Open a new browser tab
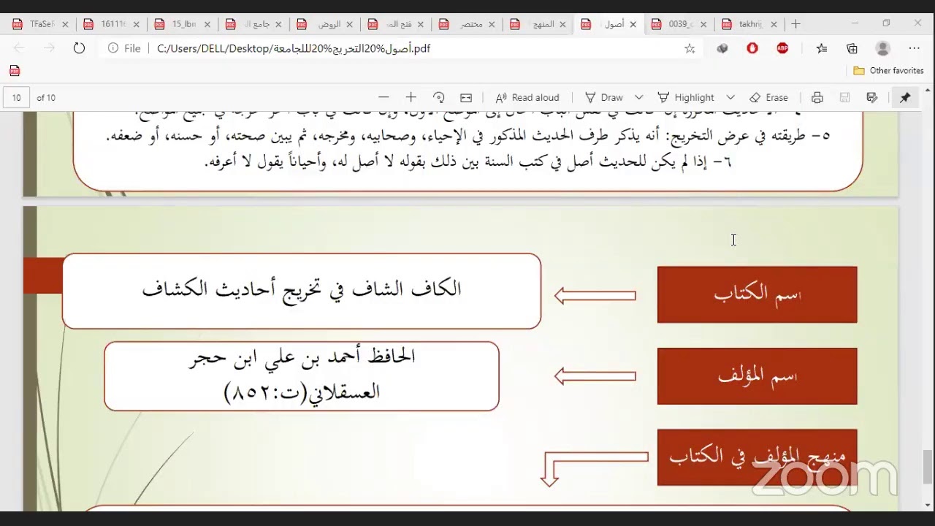935x526 pixels. [795, 24]
